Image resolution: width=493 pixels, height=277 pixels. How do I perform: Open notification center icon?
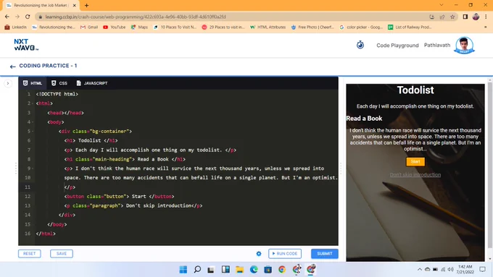click(x=482, y=270)
